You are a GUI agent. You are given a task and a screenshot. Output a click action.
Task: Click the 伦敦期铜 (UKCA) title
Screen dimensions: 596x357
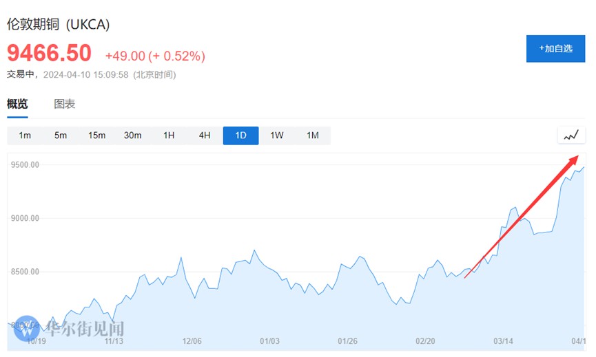click(x=59, y=25)
